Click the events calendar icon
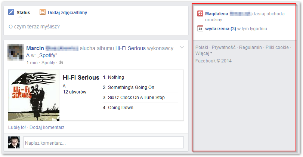 tap(200, 28)
